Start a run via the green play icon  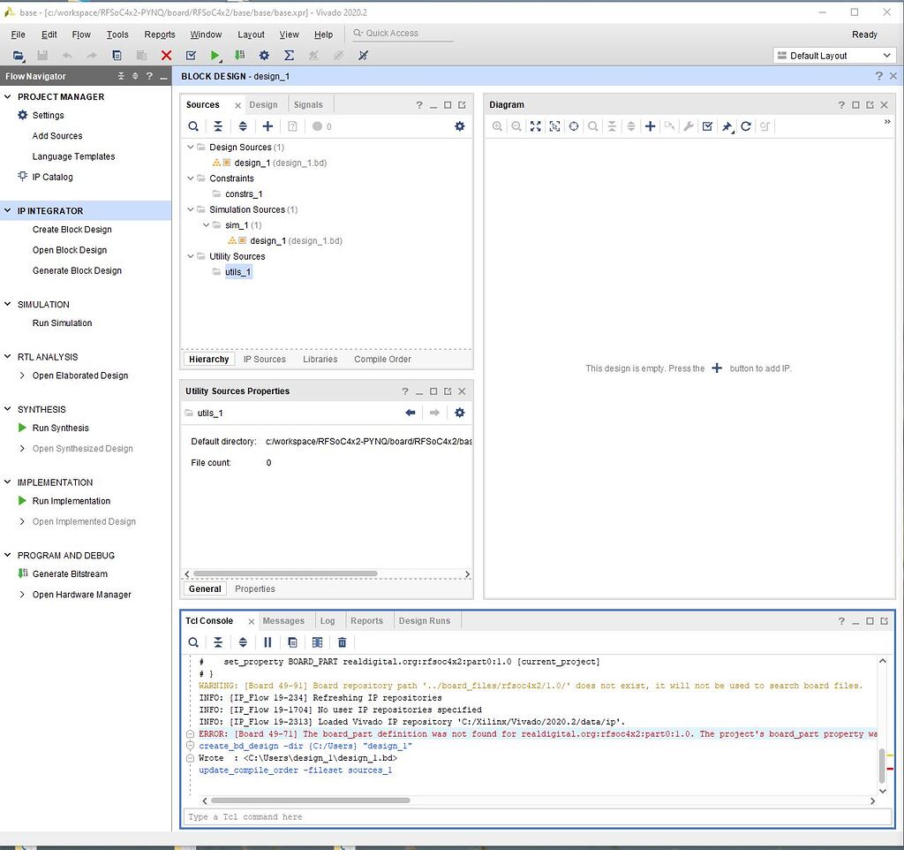click(x=215, y=55)
